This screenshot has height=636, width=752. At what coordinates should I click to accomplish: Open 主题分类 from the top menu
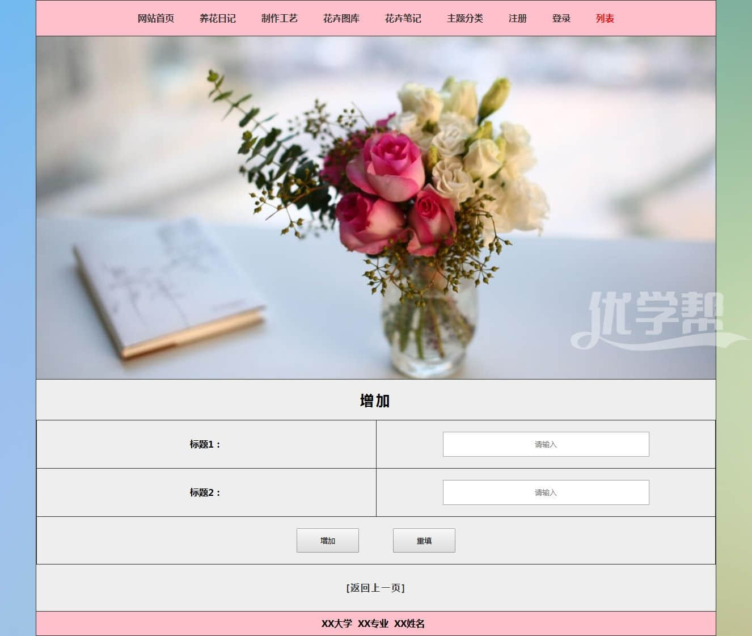[x=464, y=19]
